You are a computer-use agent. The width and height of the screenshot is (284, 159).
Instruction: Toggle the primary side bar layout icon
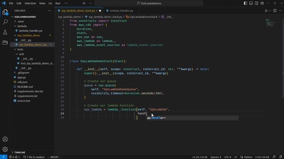pyautogui.click(x=245, y=3)
